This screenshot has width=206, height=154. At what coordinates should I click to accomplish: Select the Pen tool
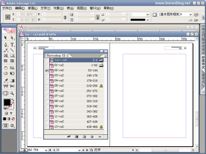(x=5, y=45)
